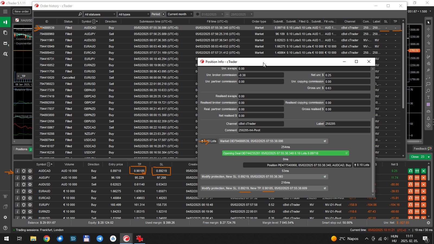This screenshot has height=244, width=434.
Task: Reverse the AUDCAD position with its green button
Action: tap(410, 171)
